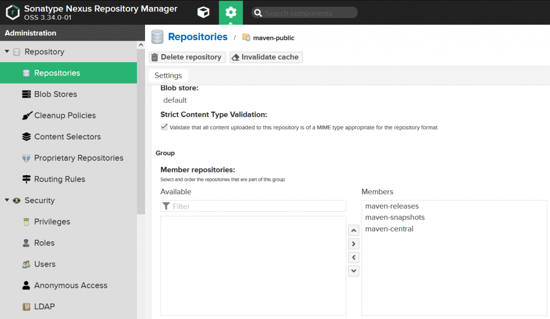The height and width of the screenshot is (319, 550).
Task: Focus the Available repositories Filter field
Action: pos(254,206)
